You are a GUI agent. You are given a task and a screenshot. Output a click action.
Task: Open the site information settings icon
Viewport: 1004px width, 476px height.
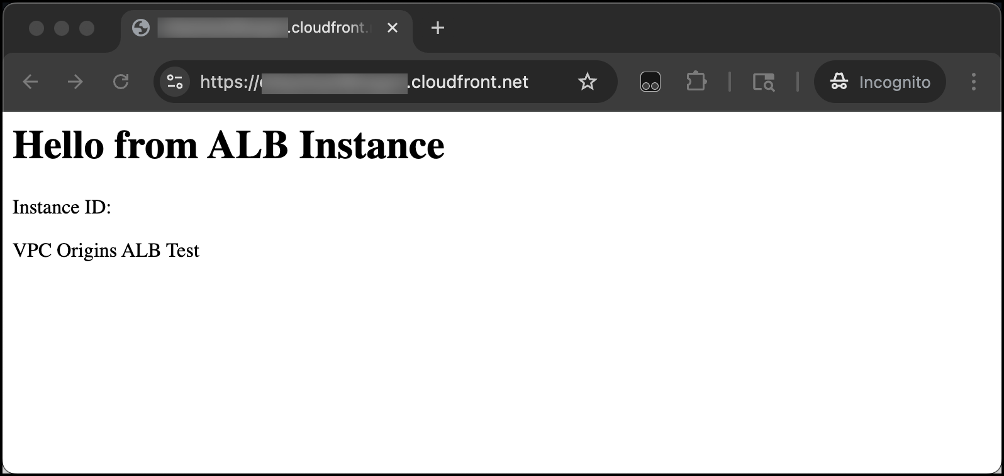[174, 82]
